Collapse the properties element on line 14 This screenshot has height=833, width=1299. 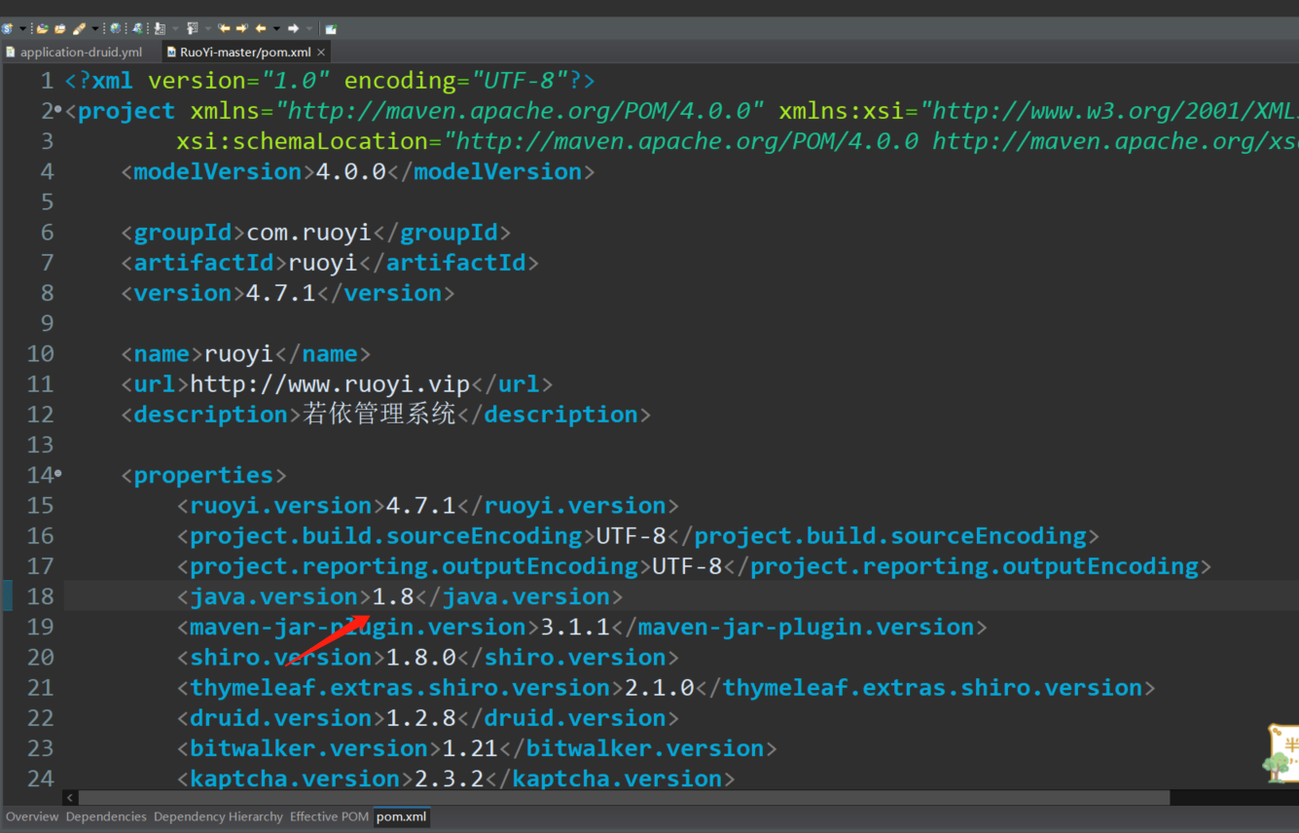coord(58,474)
